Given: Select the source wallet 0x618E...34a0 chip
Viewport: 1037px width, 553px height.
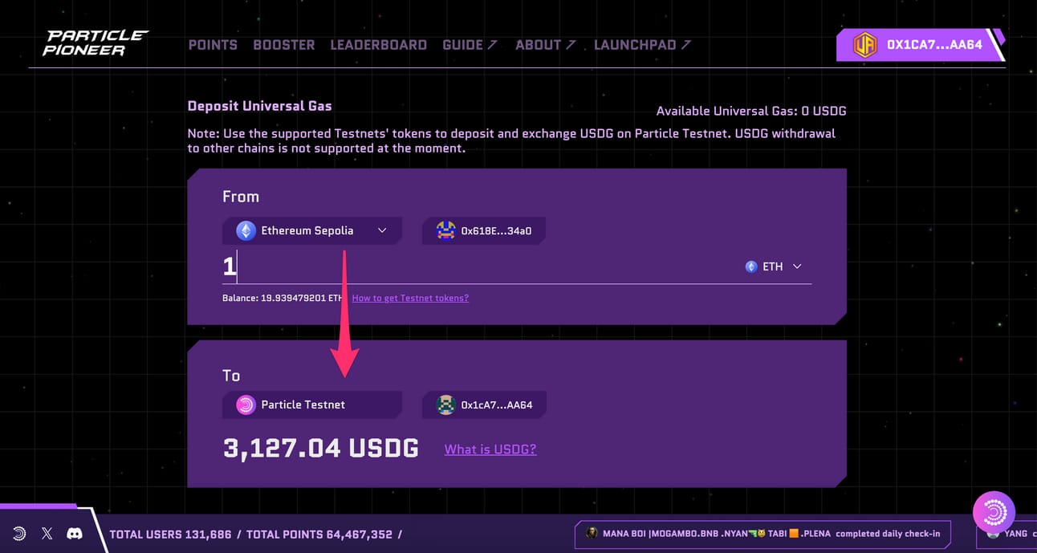Looking at the screenshot, I should 484,231.
